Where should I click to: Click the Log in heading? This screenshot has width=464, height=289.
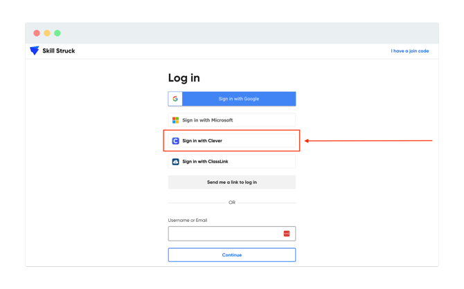pyautogui.click(x=184, y=78)
